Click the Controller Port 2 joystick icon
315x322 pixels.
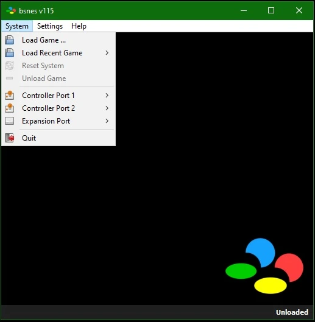(x=10, y=108)
